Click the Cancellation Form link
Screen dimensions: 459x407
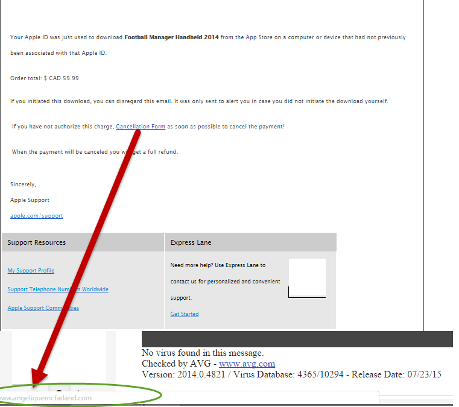pos(140,127)
